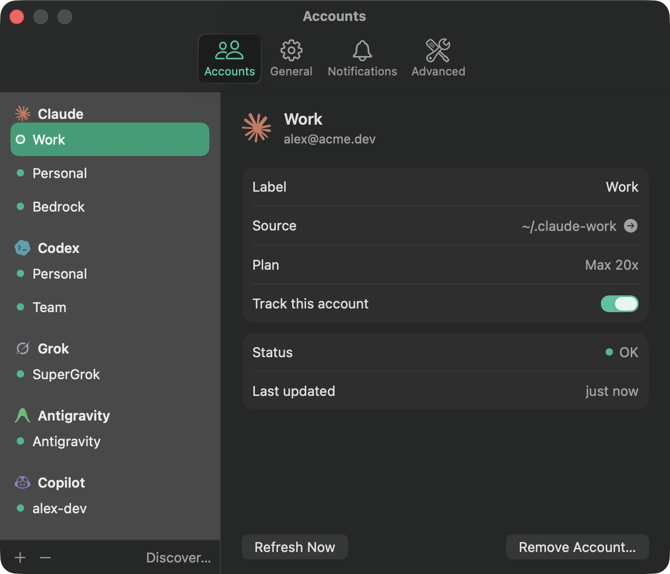This screenshot has width=670, height=574.
Task: Remove selected account with minus button
Action: pyautogui.click(x=46, y=558)
